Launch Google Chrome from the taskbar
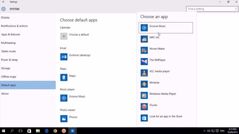This screenshot has width=239, height=134. pos(55,131)
